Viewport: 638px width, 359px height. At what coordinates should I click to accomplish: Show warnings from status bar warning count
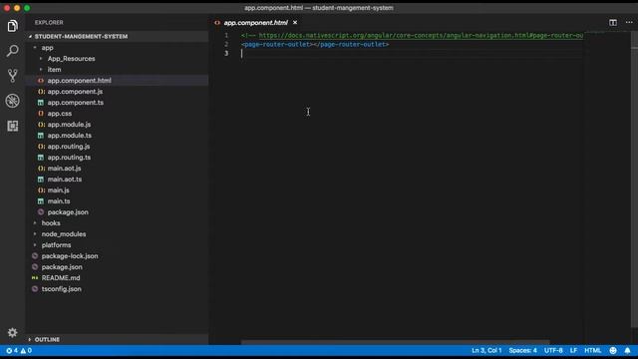click(x=26, y=350)
